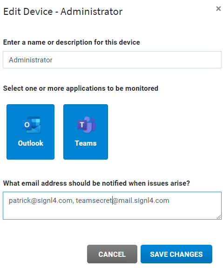Save changes to the device
Image resolution: width=223 pixels, height=268 pixels.
click(x=176, y=254)
